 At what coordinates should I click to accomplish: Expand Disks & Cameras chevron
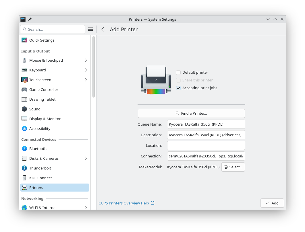click(86, 158)
